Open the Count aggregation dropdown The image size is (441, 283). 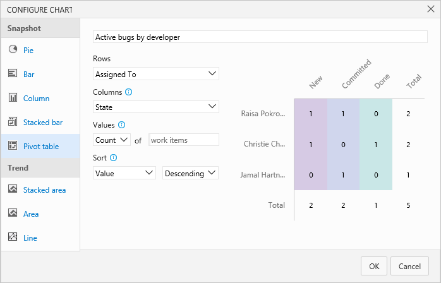tap(111, 140)
